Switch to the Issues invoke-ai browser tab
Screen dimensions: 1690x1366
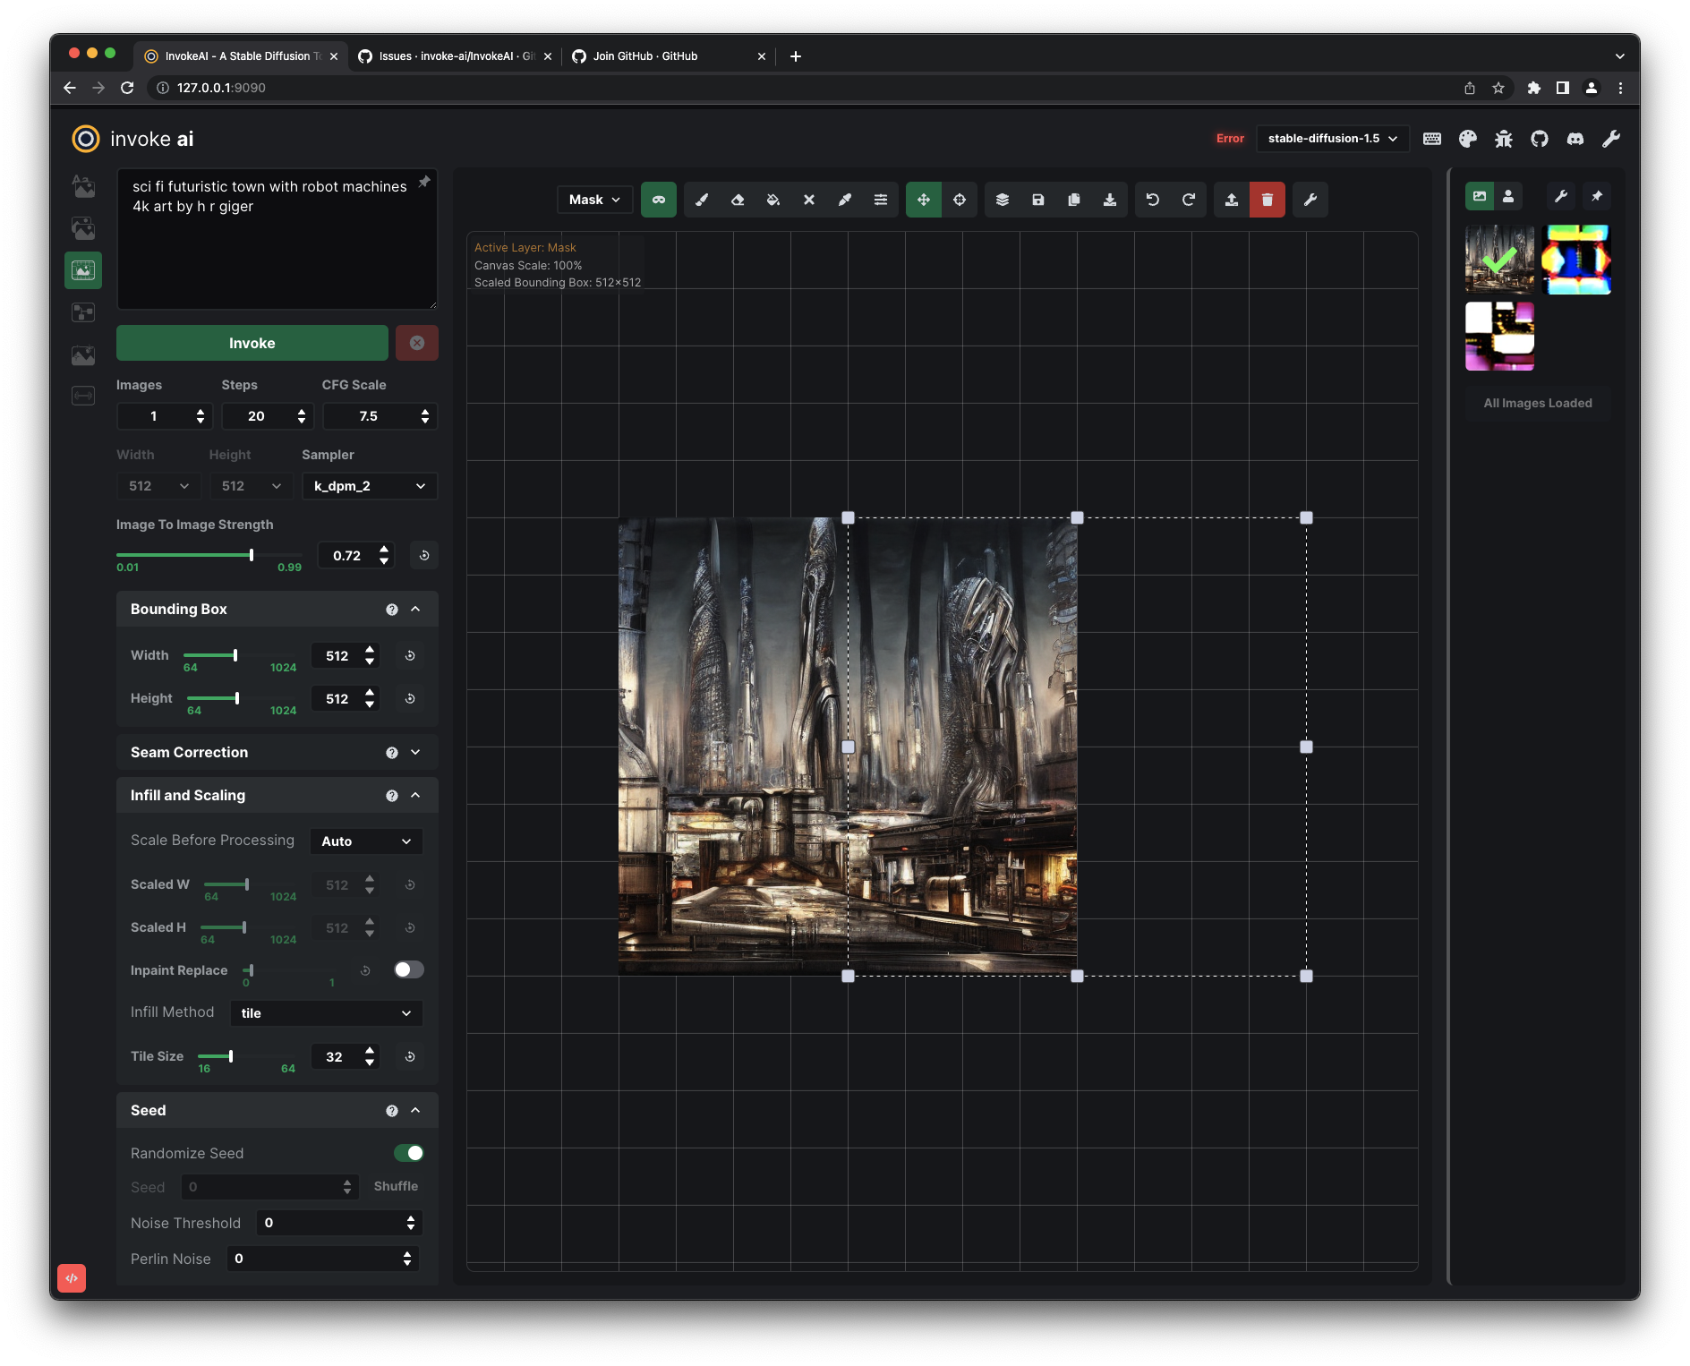455,55
